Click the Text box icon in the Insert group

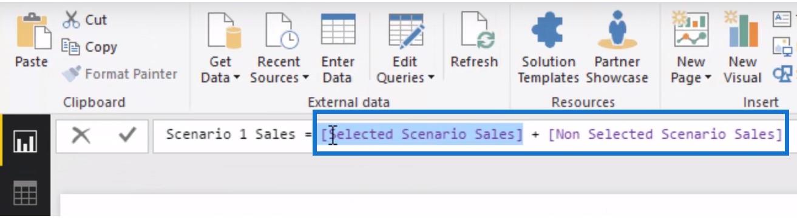(782, 19)
